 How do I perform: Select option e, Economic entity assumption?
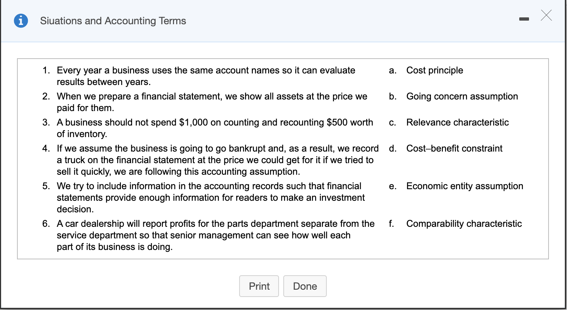tap(465, 186)
